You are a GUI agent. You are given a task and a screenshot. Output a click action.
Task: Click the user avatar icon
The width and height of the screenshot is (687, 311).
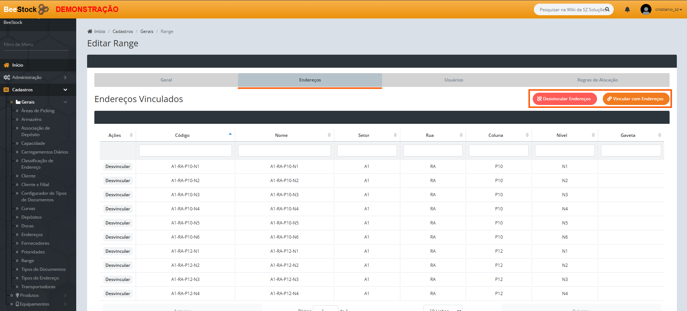[646, 9]
